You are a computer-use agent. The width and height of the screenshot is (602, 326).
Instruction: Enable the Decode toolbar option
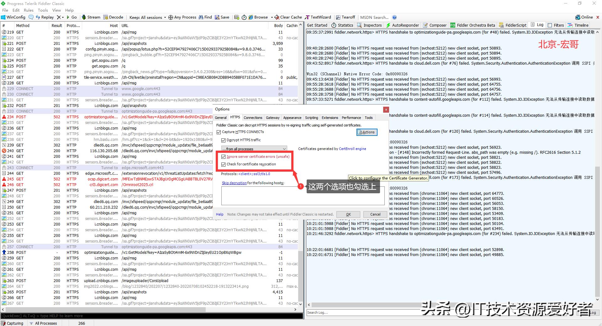pos(113,17)
